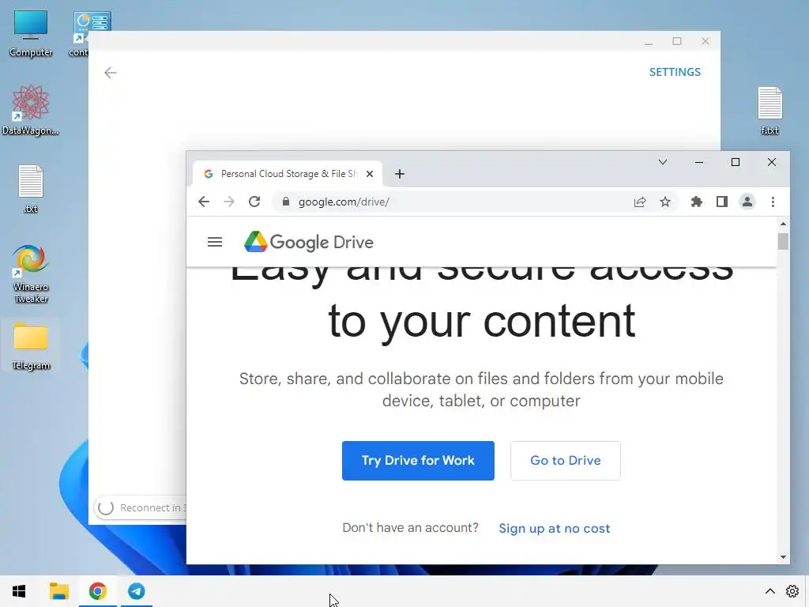Click 'Reconnect in' status text

pyautogui.click(x=152, y=508)
